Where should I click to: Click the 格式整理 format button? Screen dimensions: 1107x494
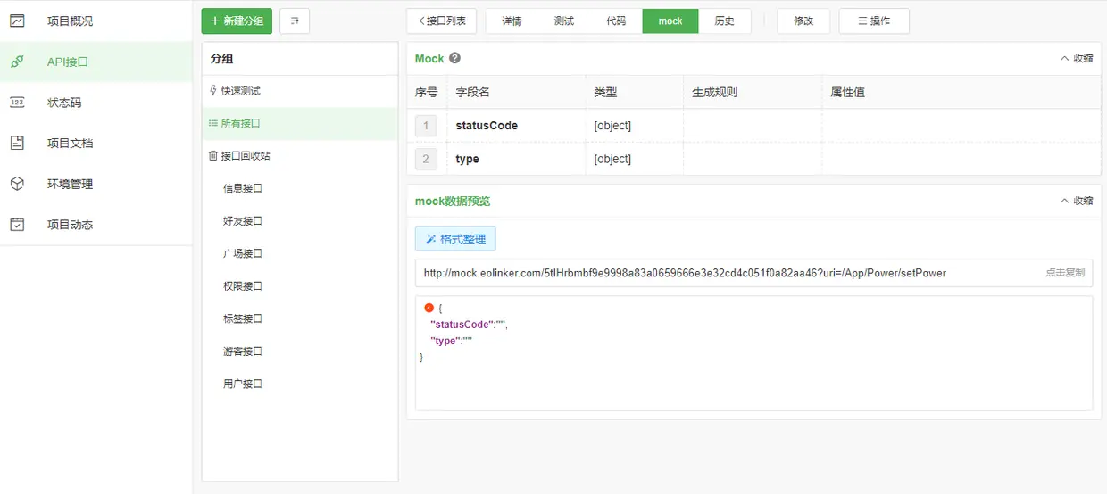click(455, 239)
